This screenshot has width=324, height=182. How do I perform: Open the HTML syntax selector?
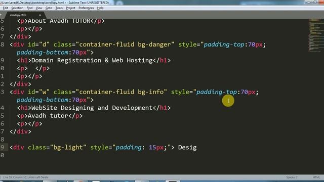pos(316,177)
